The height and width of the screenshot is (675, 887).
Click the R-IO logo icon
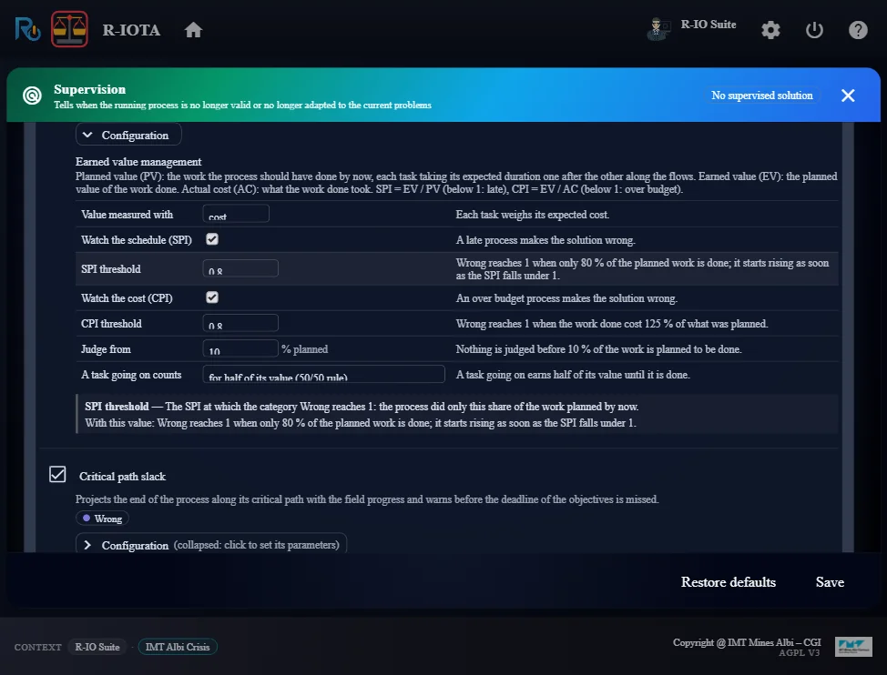[x=27, y=29]
